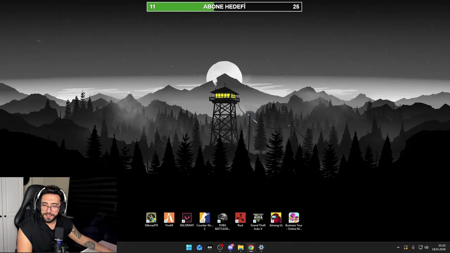The image size is (450, 253).
Task: Open Discord from the taskbar
Action: [230, 247]
